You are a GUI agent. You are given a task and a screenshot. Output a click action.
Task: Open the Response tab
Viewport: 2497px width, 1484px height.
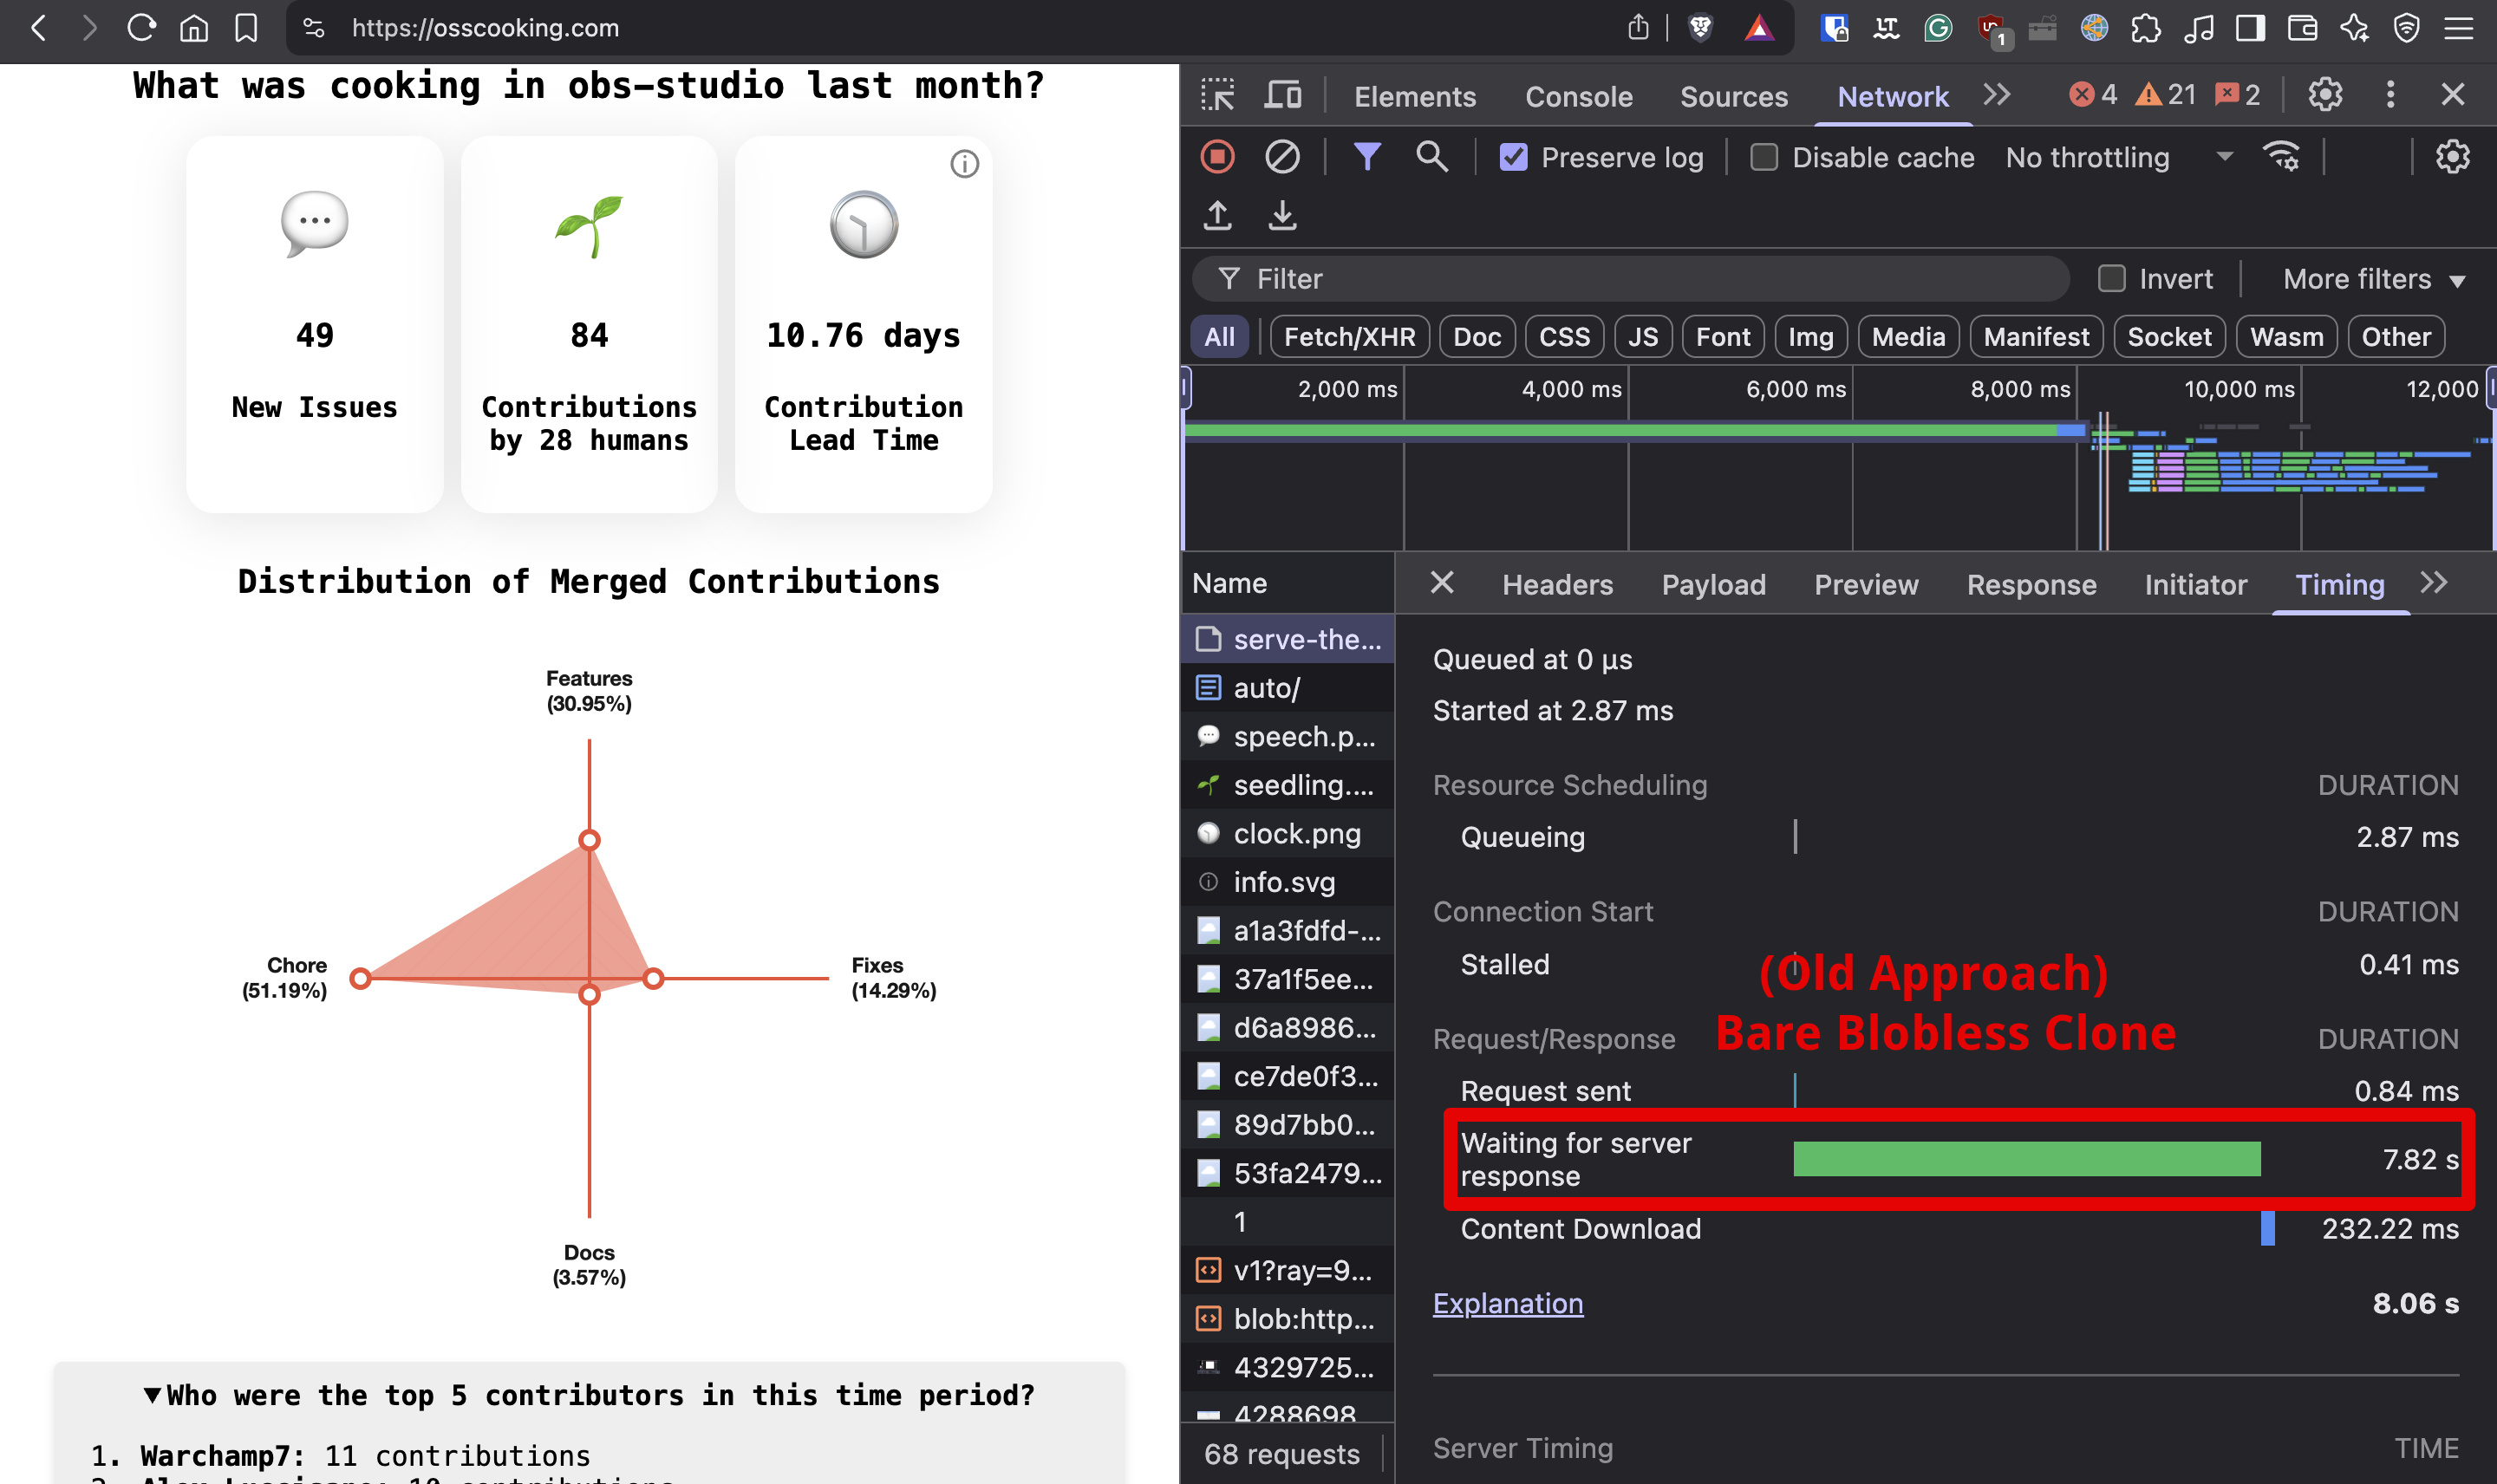(x=2031, y=584)
